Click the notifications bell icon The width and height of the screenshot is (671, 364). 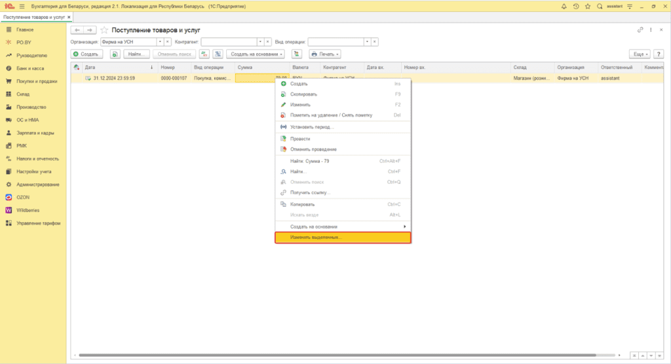pos(564,6)
